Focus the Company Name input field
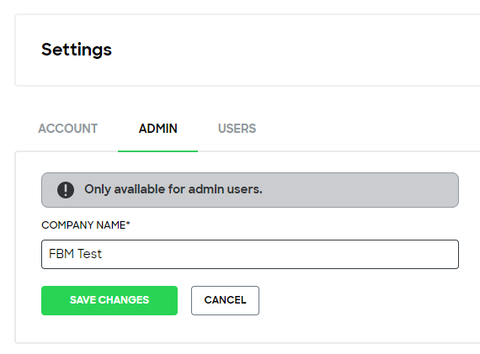480x354 pixels. [x=250, y=254]
